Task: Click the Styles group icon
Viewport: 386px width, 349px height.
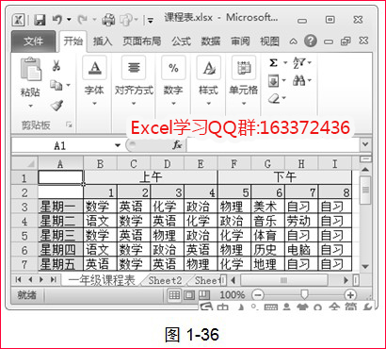Action: click(x=208, y=68)
